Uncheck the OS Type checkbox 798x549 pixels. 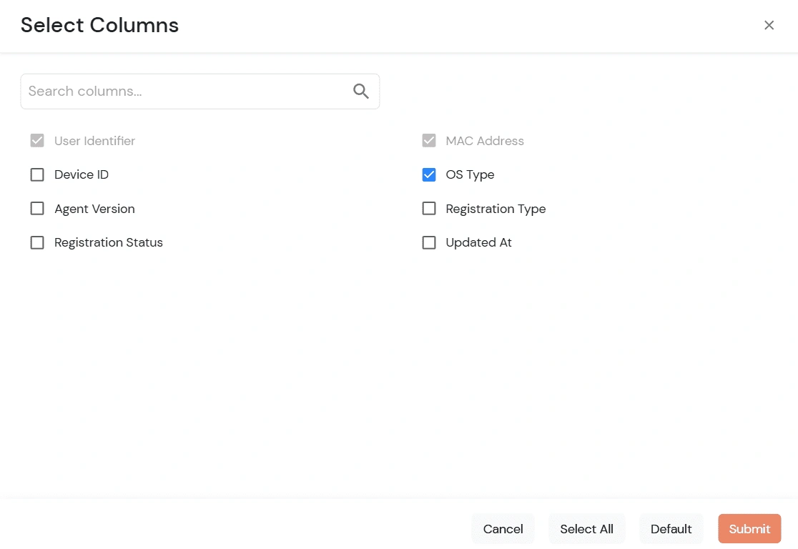(429, 174)
